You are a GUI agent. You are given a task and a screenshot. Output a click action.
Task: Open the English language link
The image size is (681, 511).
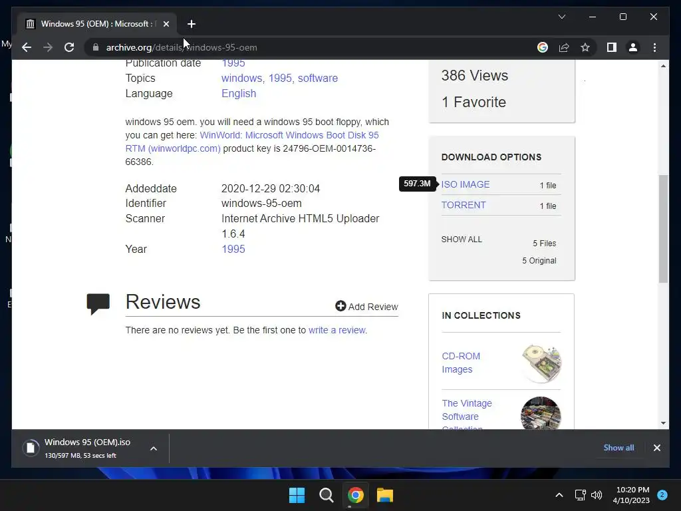(239, 93)
